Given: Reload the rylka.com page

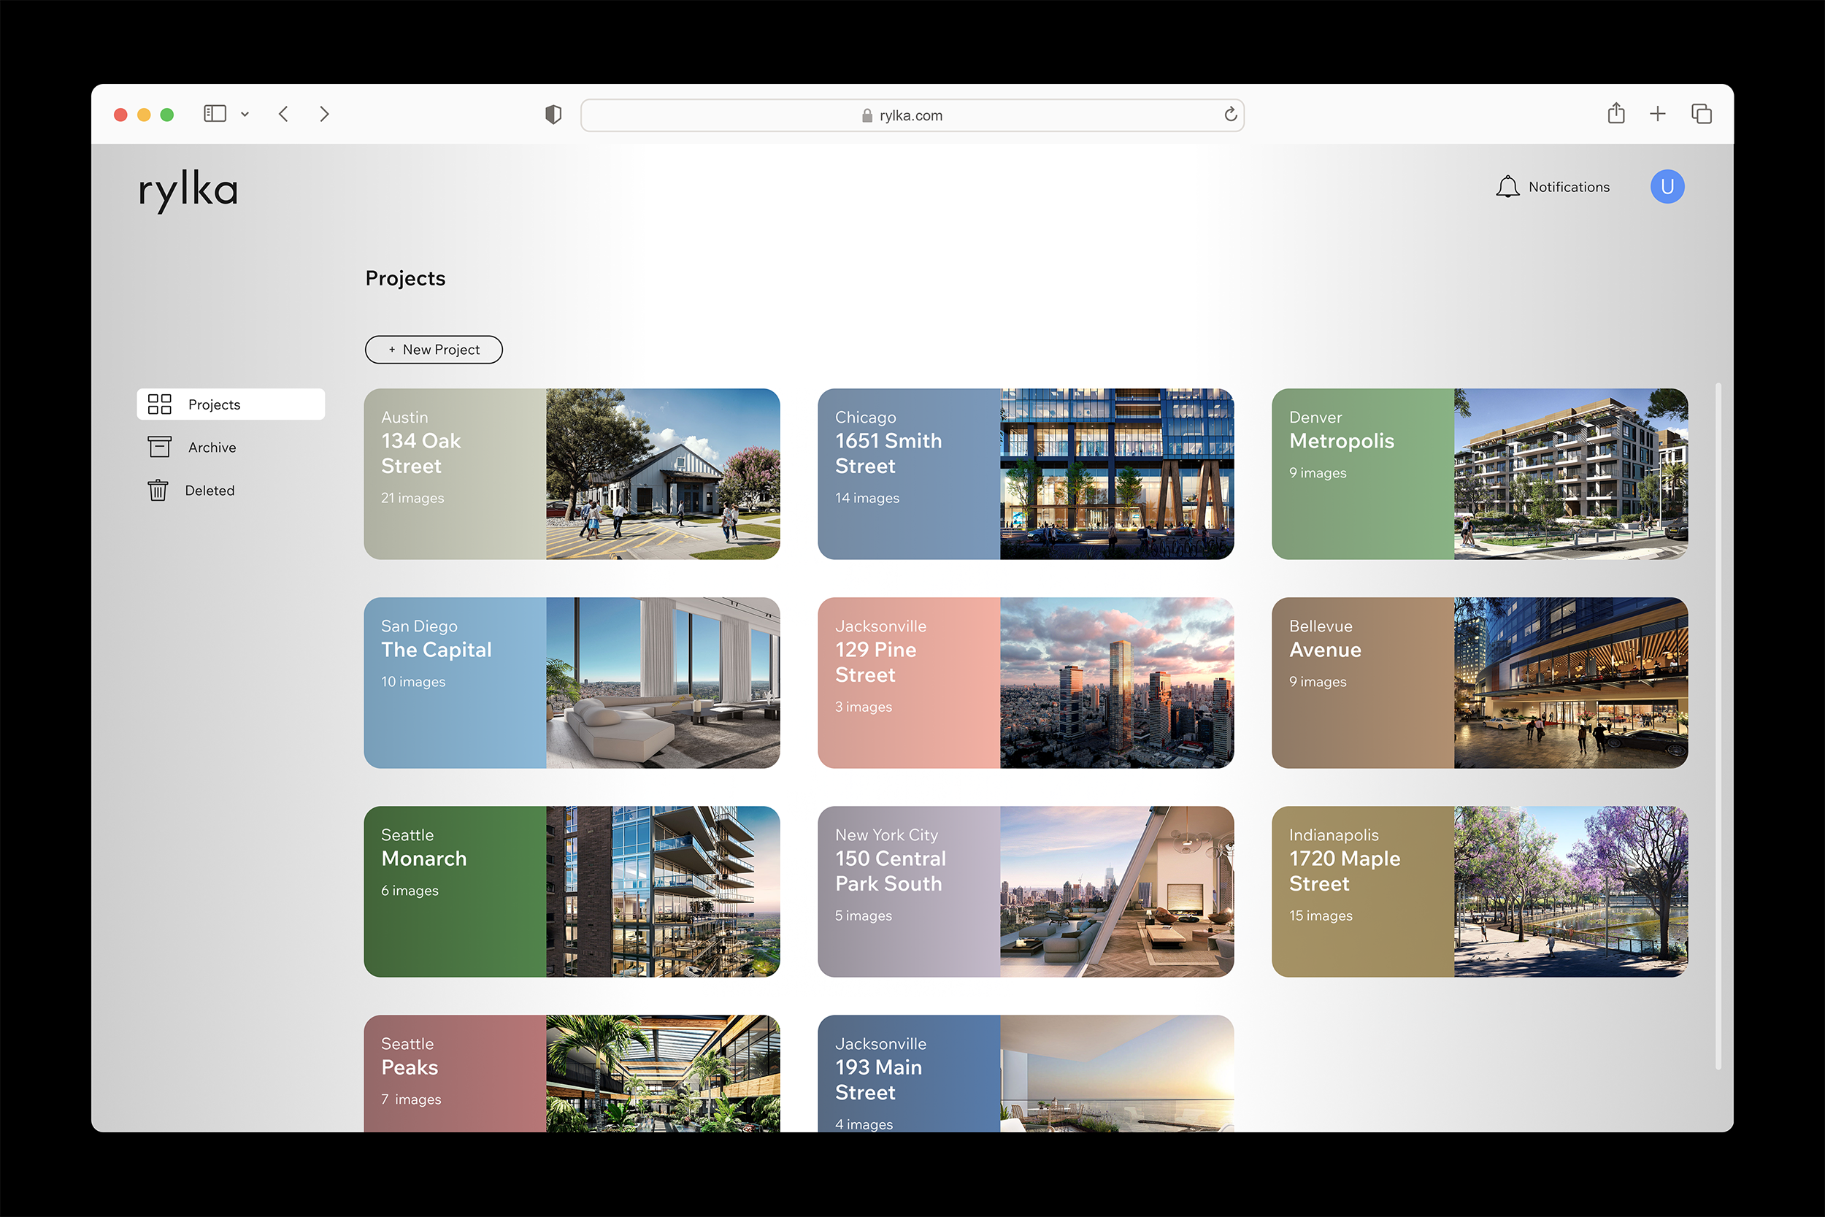Looking at the screenshot, I should pos(1230,115).
